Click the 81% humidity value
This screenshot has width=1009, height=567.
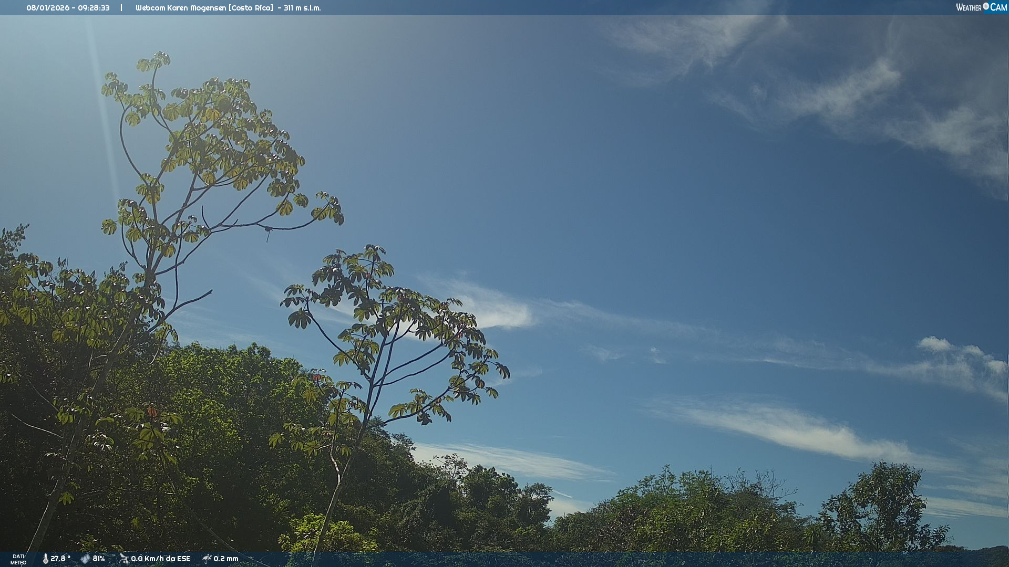99,559
